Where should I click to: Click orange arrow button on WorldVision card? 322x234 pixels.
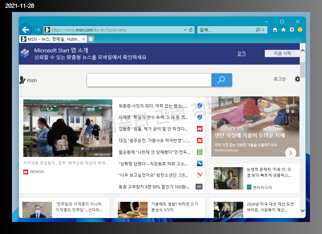pyautogui.click(x=290, y=153)
